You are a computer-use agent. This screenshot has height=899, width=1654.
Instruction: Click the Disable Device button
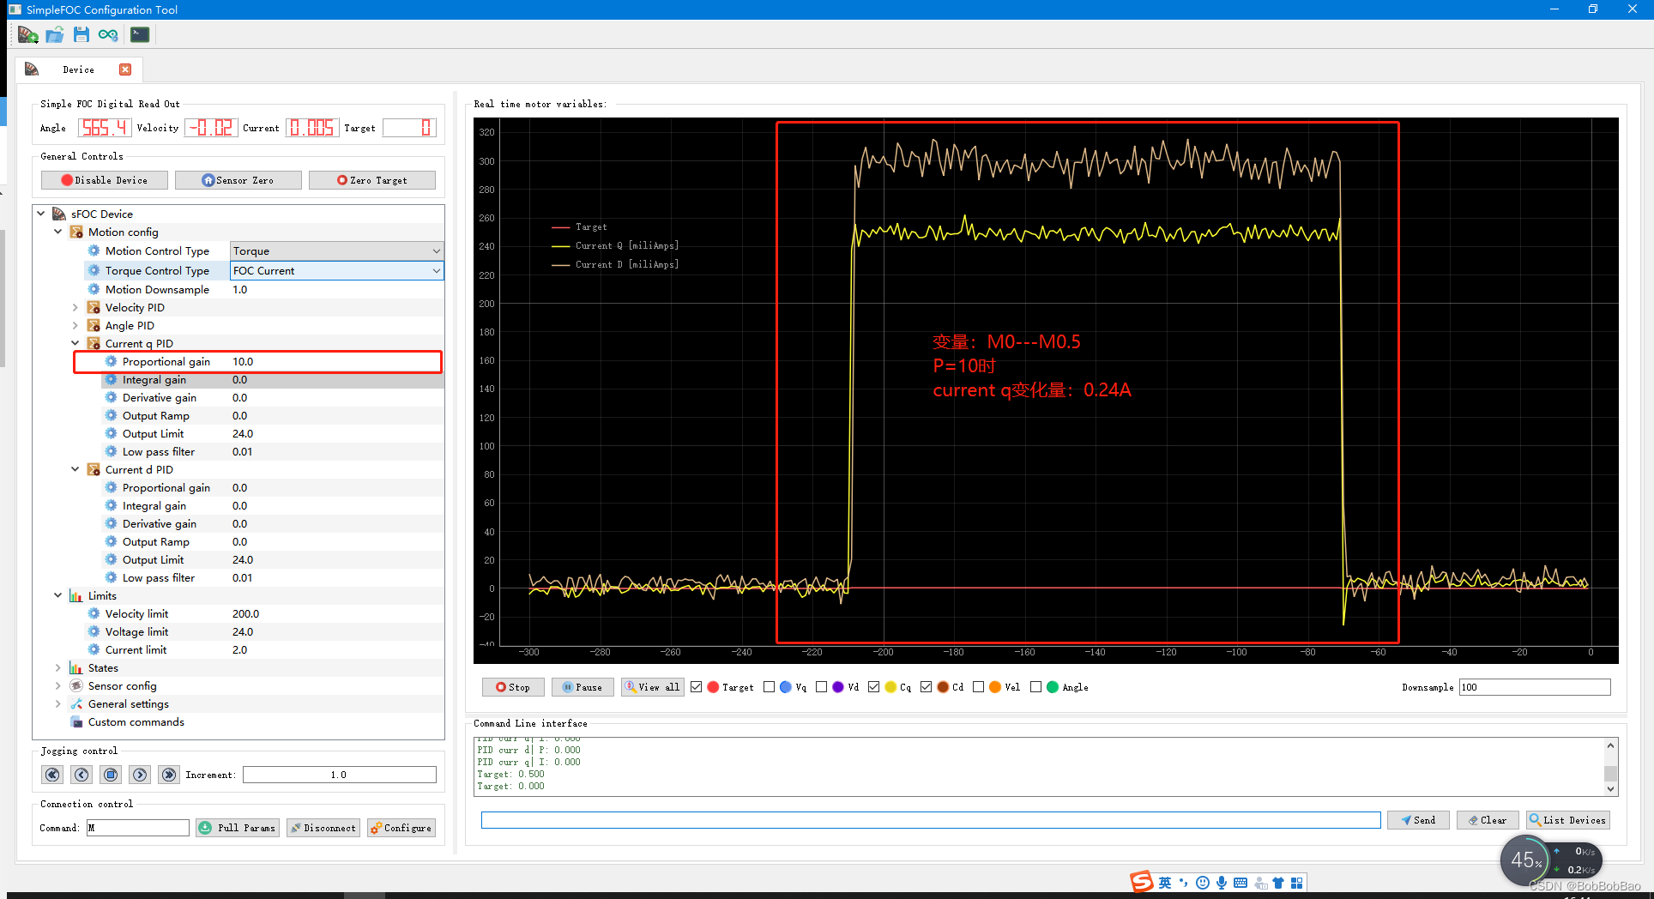pyautogui.click(x=105, y=180)
